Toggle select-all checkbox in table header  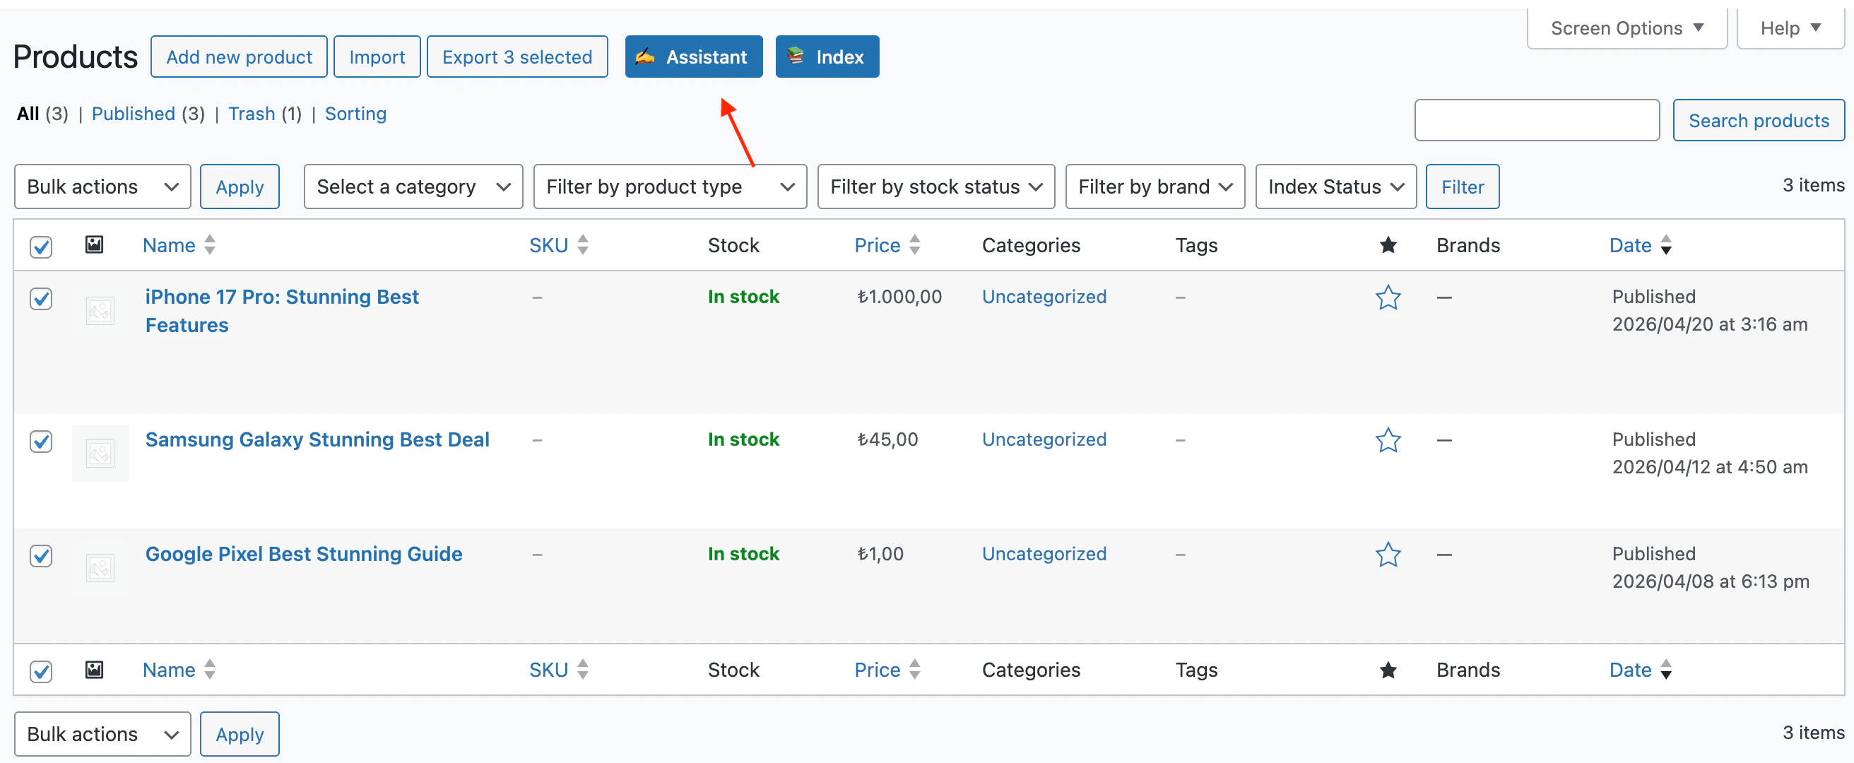pyautogui.click(x=41, y=246)
